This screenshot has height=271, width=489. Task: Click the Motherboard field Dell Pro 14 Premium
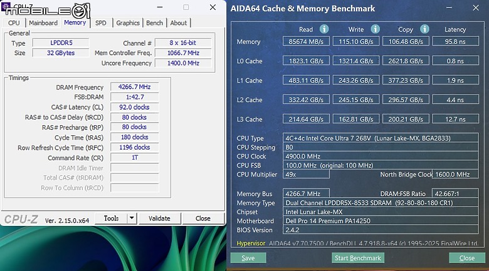[x=381, y=220]
